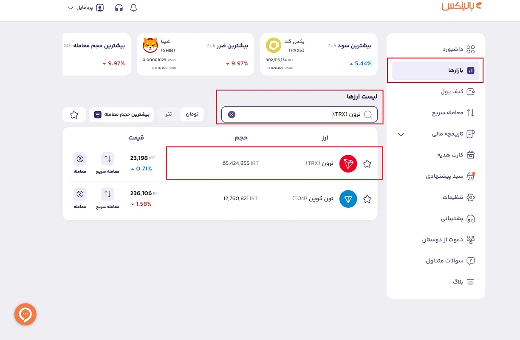Toggle the favorites star filter button

tap(74, 114)
